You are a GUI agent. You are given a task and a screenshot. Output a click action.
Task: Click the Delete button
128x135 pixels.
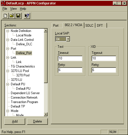37,121
